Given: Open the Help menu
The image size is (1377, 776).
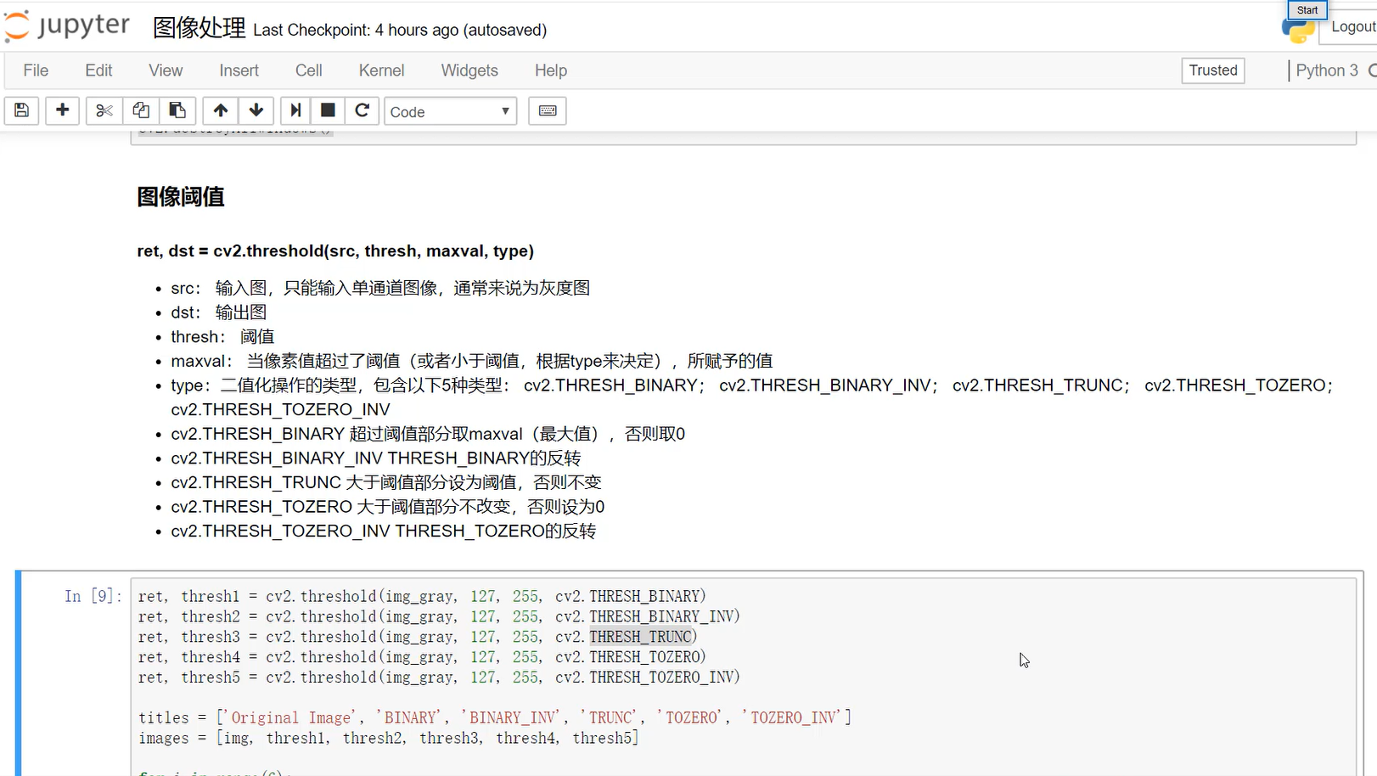Looking at the screenshot, I should click(x=551, y=70).
